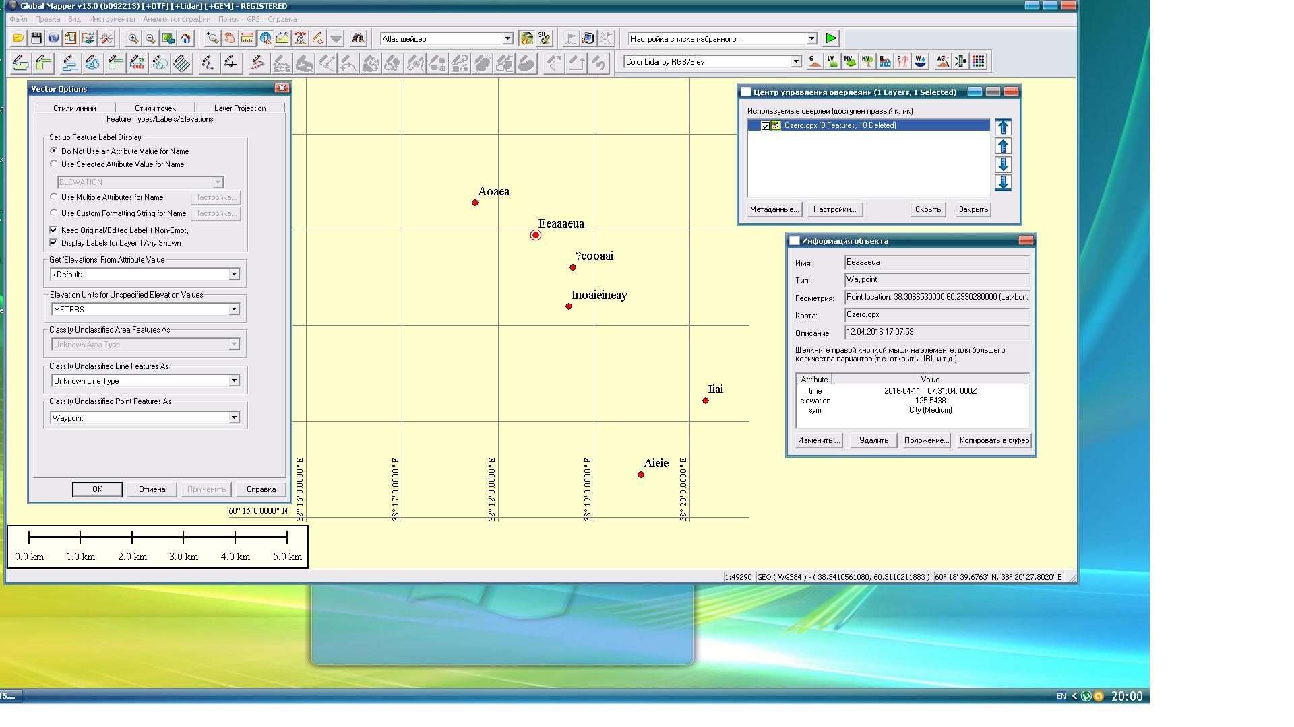Toggle Display Labels for Layer checkbox

coord(54,242)
